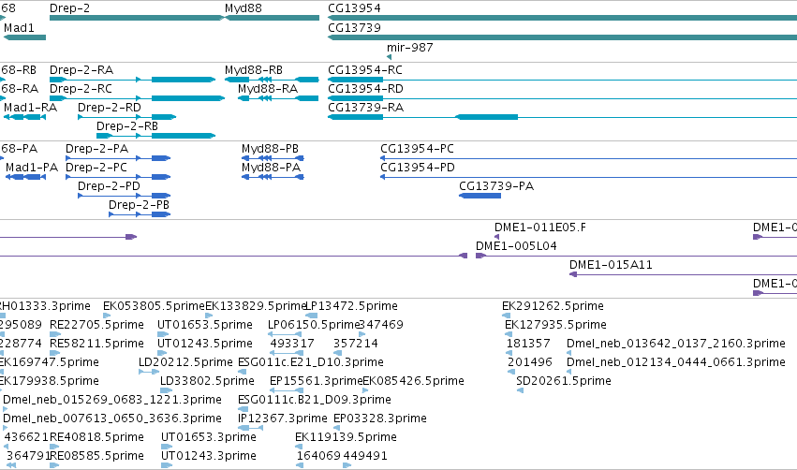Click ESG011c.B21_D09.3prime

click(315, 400)
